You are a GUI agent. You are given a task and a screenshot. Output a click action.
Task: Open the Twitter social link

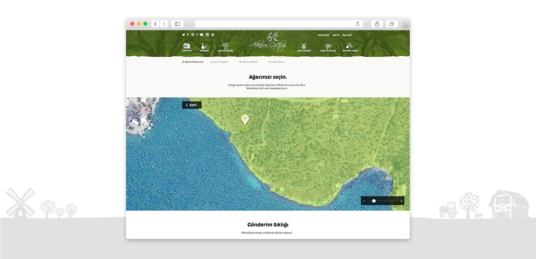coord(184,35)
